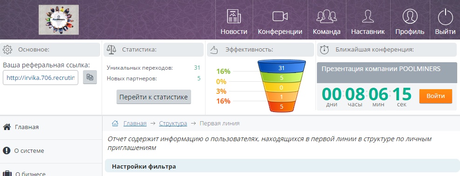The image size is (460, 176).
Task: Click the yellow funnel segment showing 0
Action: [x=281, y=87]
